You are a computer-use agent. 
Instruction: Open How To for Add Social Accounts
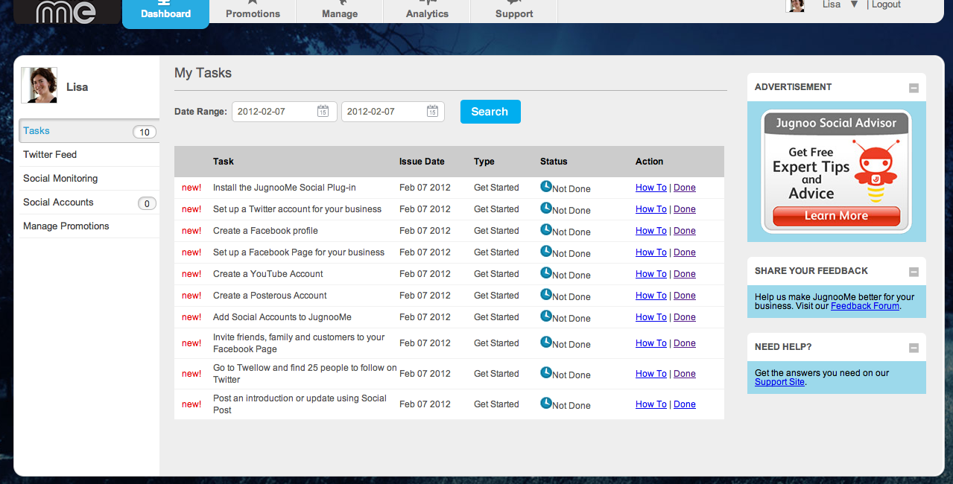coord(651,317)
